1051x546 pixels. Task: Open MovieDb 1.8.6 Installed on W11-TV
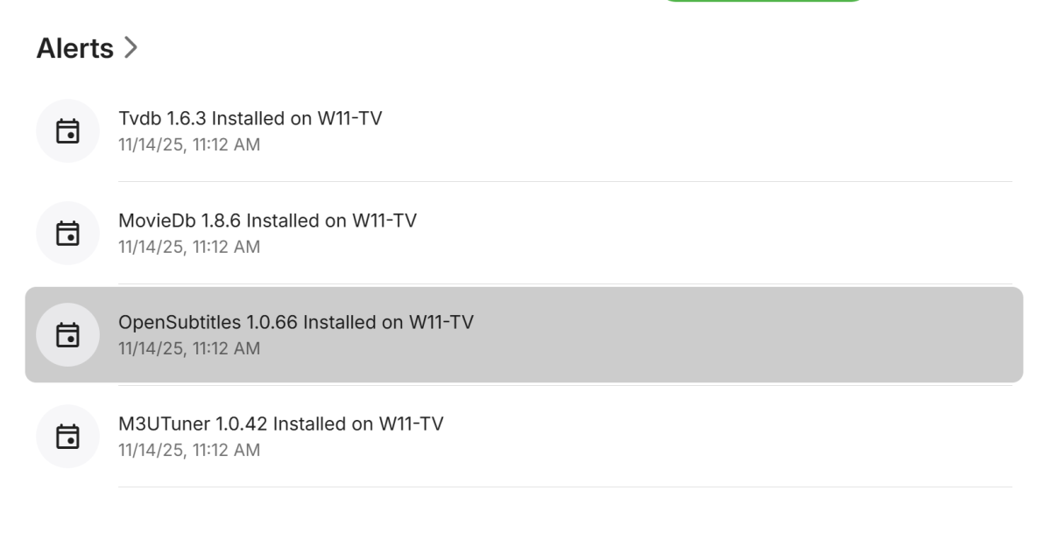pyautogui.click(x=267, y=220)
